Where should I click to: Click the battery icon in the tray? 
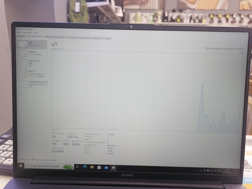point(208,171)
